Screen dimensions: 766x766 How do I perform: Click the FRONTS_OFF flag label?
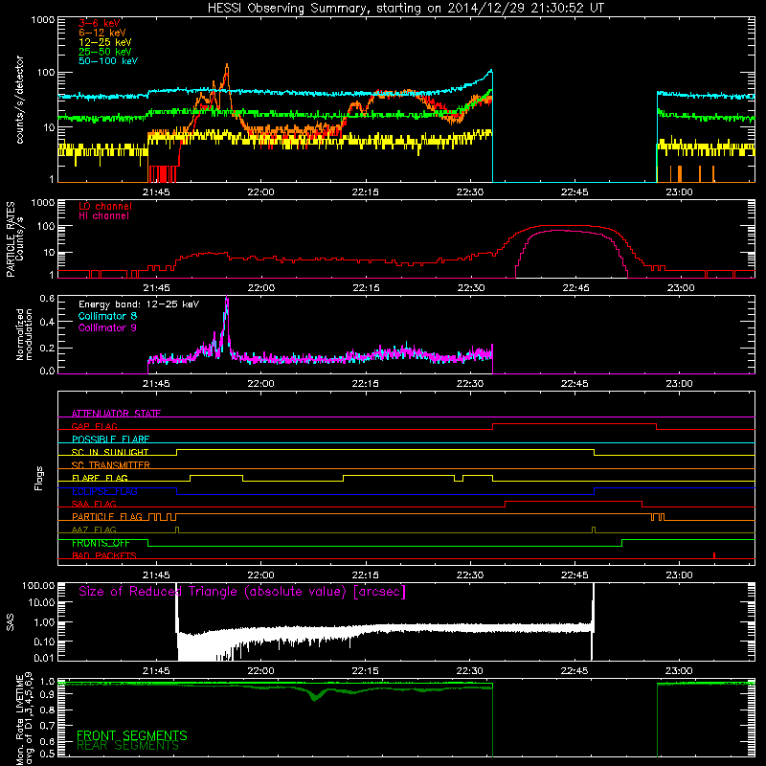[x=101, y=543]
